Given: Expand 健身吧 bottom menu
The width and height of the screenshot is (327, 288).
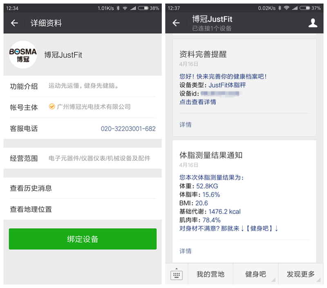Looking at the screenshot, I should click(255, 274).
